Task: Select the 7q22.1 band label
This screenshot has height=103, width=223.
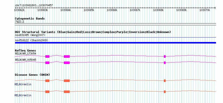Action: pyautogui.click(x=20, y=21)
